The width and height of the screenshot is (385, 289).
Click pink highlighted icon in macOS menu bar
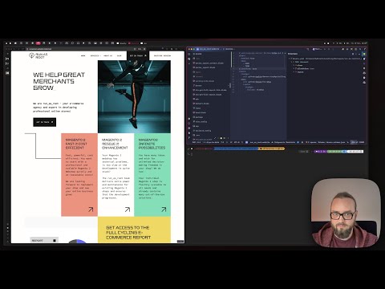coord(38,43)
